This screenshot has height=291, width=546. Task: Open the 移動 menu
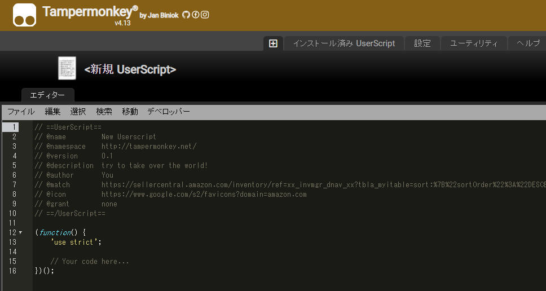point(130,112)
